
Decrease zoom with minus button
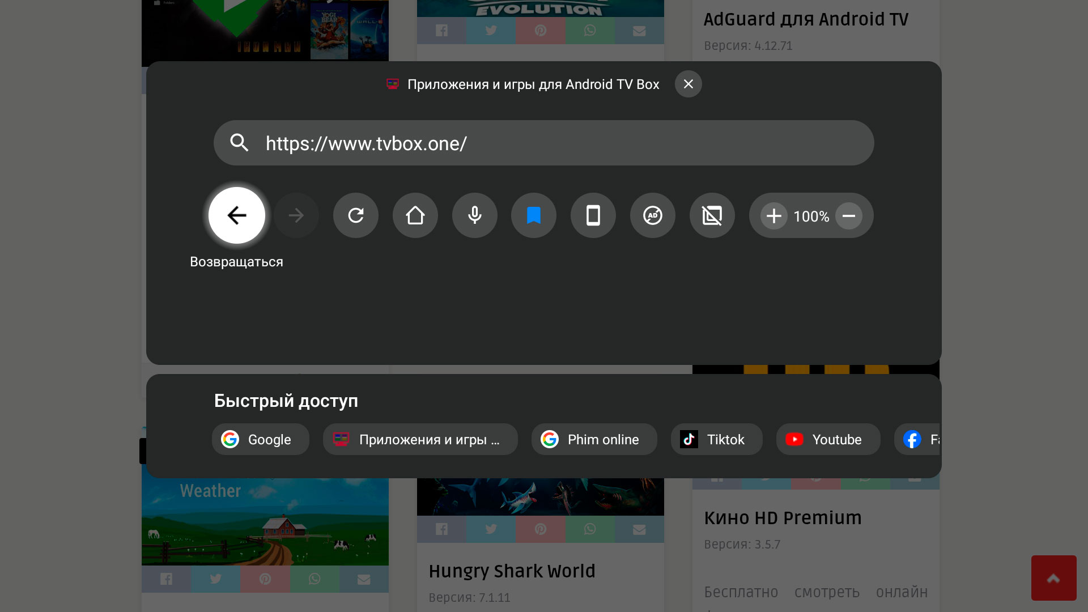[849, 216]
